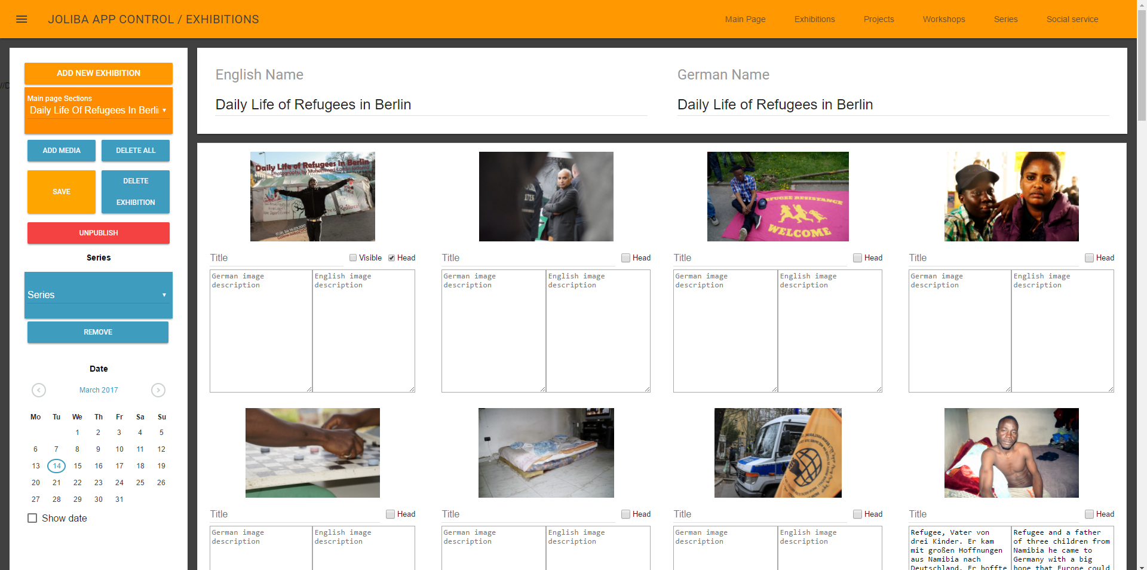Select March 25 in the calendar
The width and height of the screenshot is (1147, 570).
click(140, 483)
